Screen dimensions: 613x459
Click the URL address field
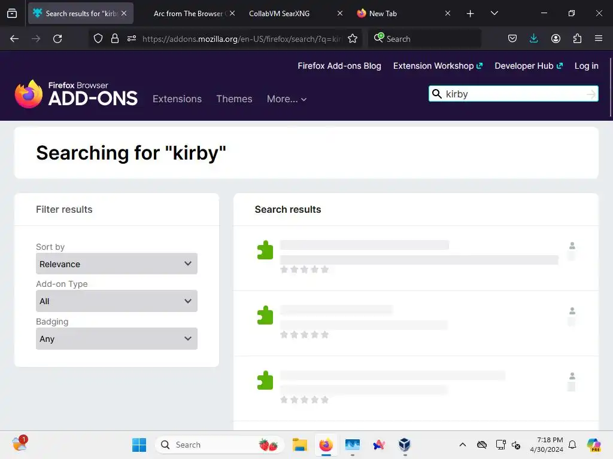point(242,39)
